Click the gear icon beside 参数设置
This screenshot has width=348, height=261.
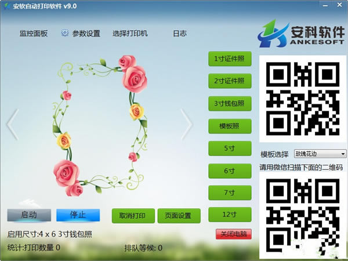click(64, 33)
